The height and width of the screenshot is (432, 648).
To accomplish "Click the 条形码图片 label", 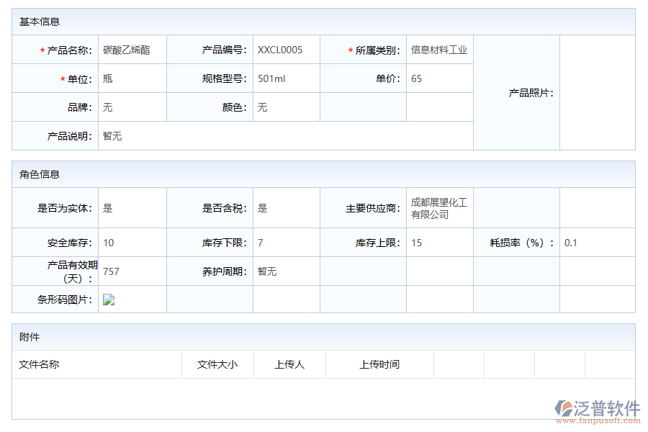I will point(65,300).
